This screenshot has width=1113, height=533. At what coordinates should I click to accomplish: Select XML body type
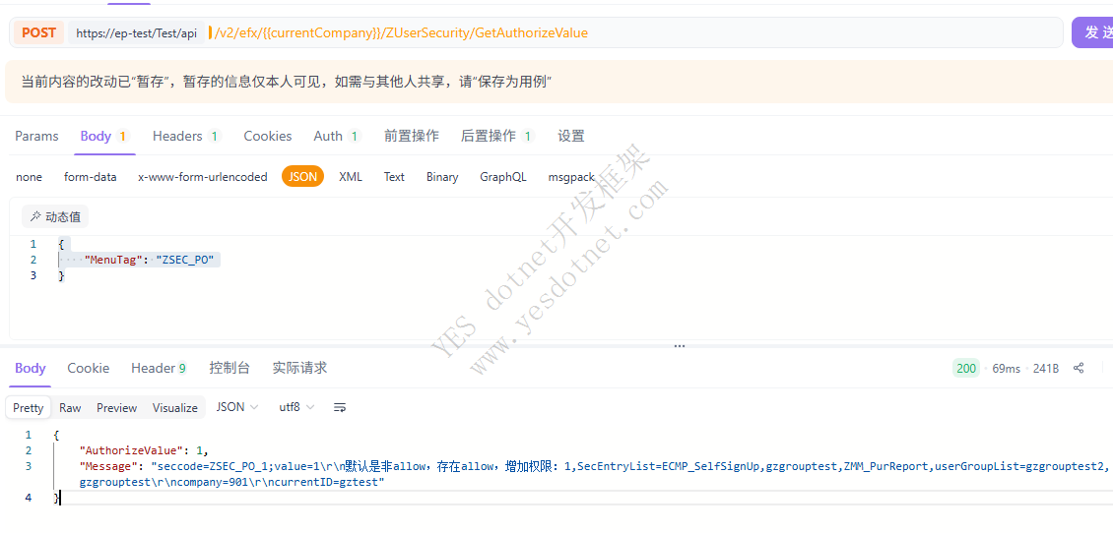point(351,177)
